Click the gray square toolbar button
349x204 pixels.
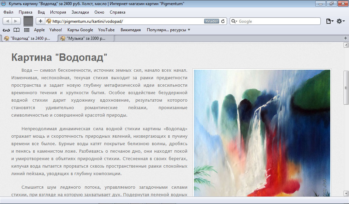pos(28,21)
